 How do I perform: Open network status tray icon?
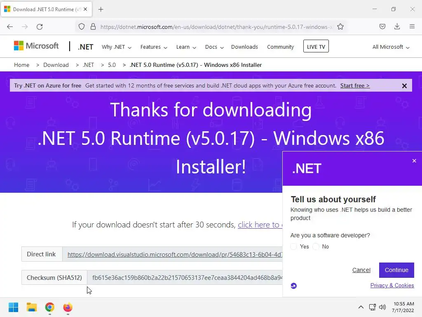point(373,307)
